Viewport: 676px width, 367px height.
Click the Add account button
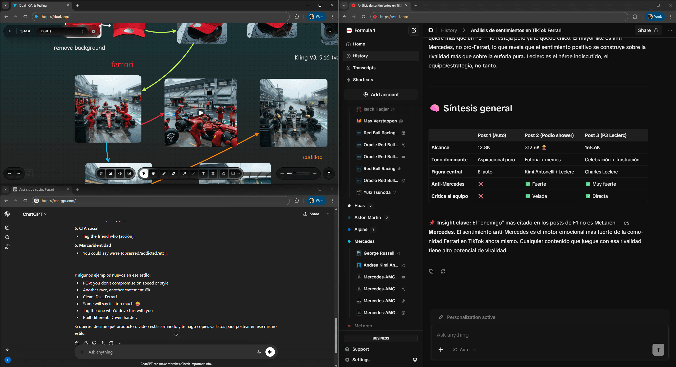tap(381, 95)
